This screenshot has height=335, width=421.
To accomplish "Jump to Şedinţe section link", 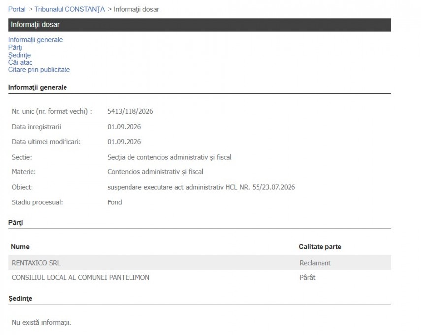I will coord(19,55).
